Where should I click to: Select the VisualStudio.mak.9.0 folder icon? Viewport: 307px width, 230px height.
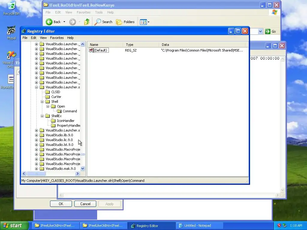point(42,169)
